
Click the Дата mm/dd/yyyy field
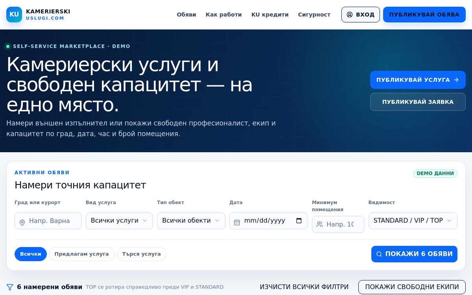pos(269,221)
